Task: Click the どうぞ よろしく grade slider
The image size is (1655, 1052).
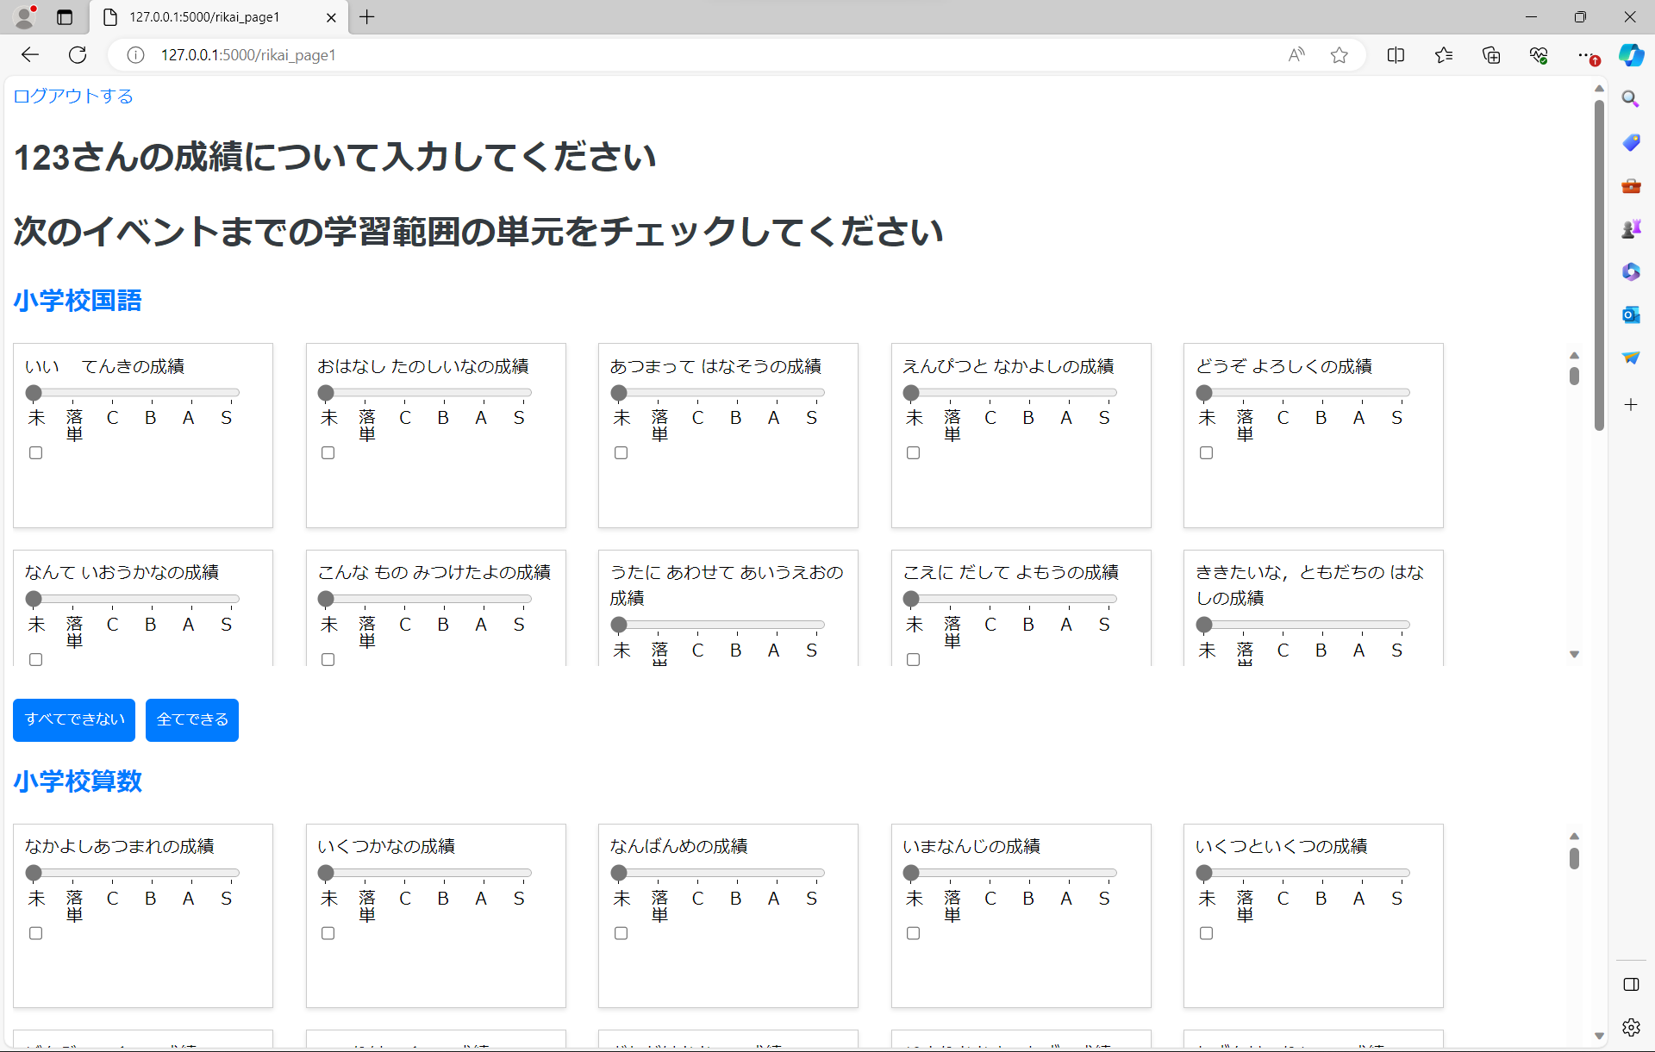Action: click(1306, 393)
